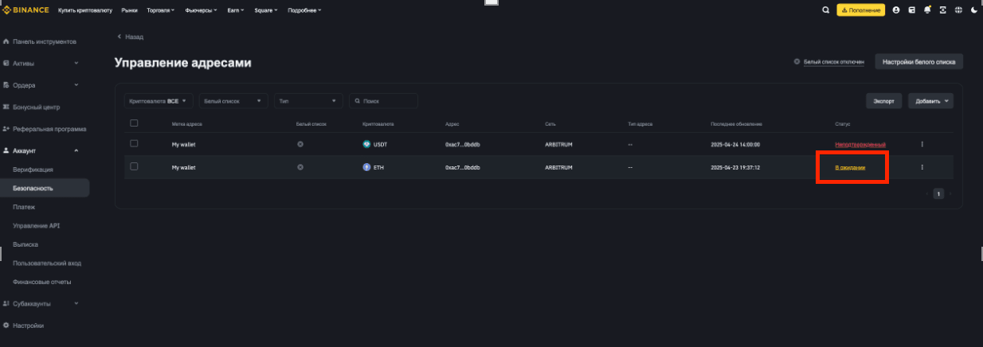
Task: Go back with the Назад link
Action: point(131,37)
